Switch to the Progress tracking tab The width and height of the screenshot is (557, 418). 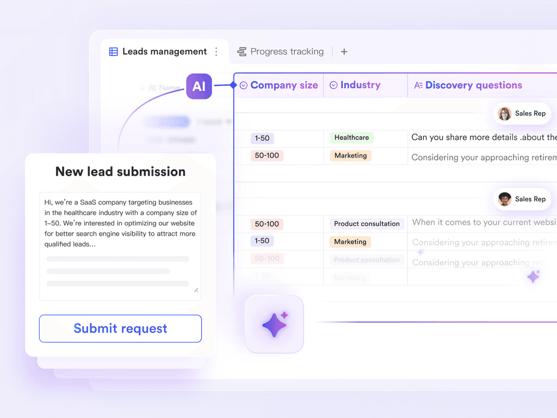287,52
